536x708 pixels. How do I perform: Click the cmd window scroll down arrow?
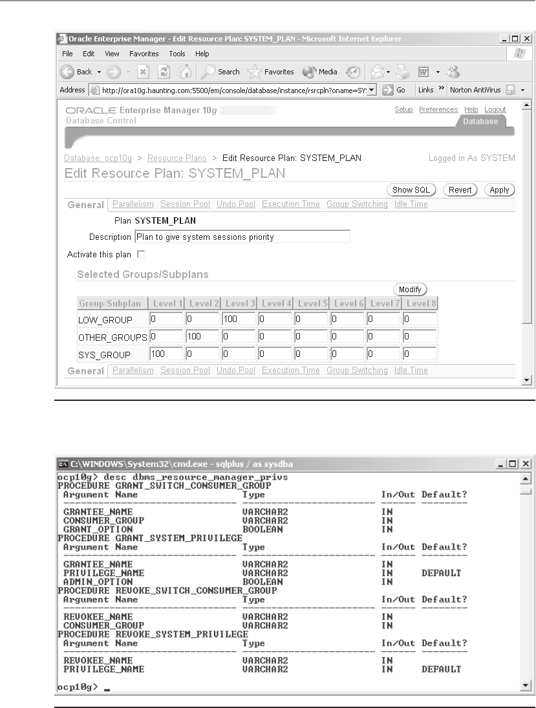525,686
